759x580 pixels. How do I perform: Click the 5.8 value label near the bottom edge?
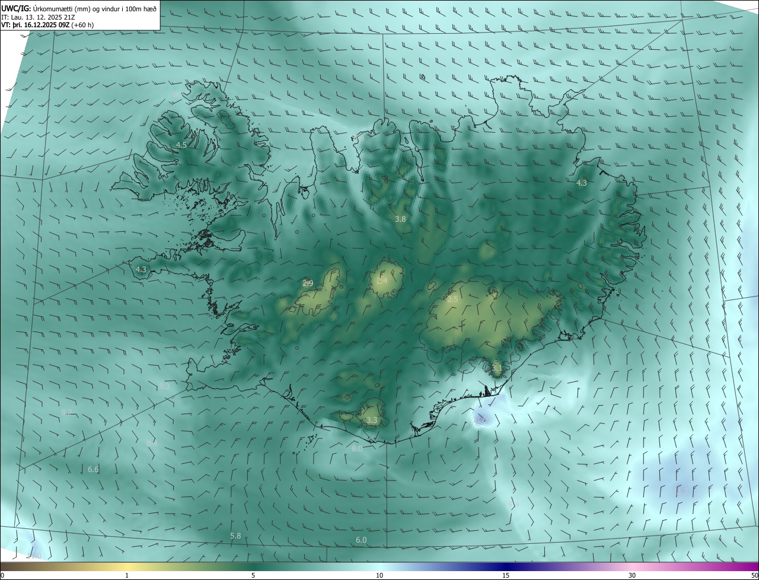[x=235, y=536]
